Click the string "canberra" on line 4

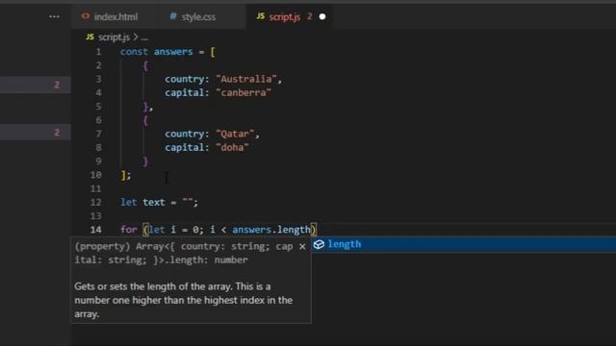[x=244, y=93]
